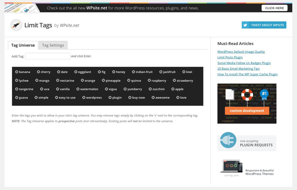Delete the yumberry tag x icon

tap(125, 89)
